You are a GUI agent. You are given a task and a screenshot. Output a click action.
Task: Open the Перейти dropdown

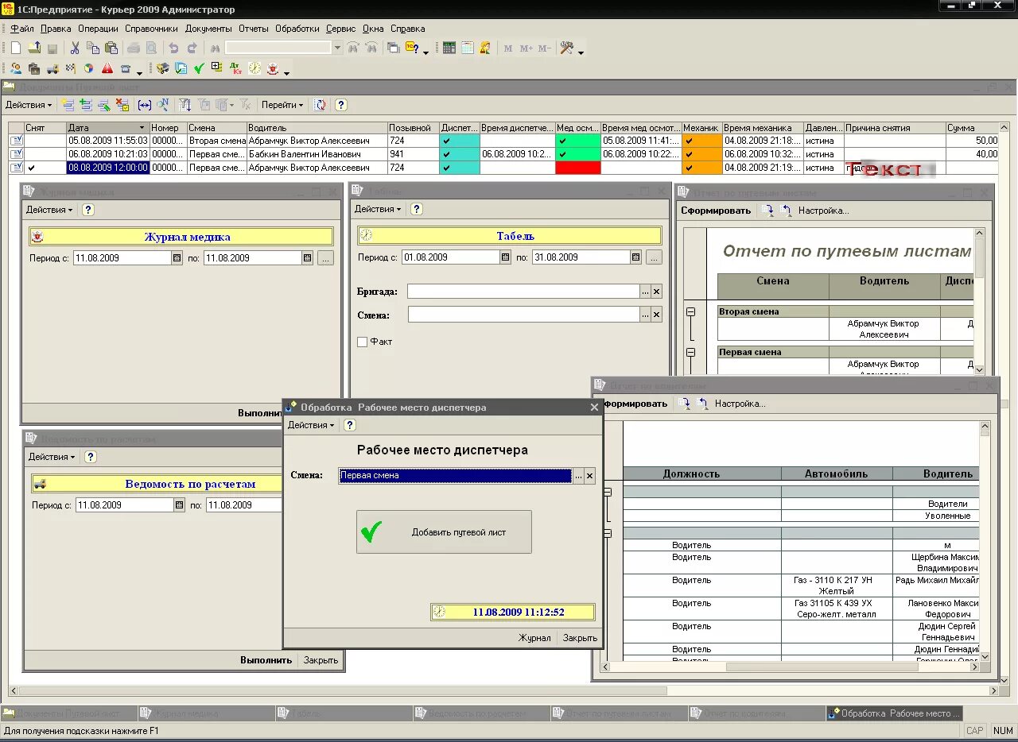click(x=282, y=105)
